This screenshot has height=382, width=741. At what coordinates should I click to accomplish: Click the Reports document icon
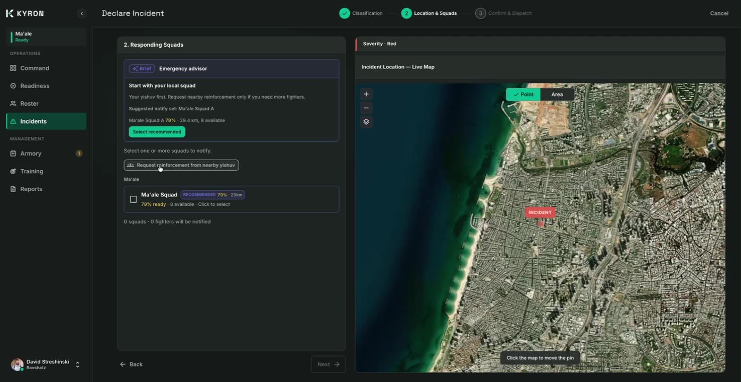click(13, 189)
